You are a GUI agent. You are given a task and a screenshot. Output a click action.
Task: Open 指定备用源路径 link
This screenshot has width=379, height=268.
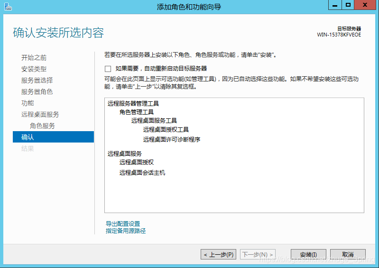126,231
